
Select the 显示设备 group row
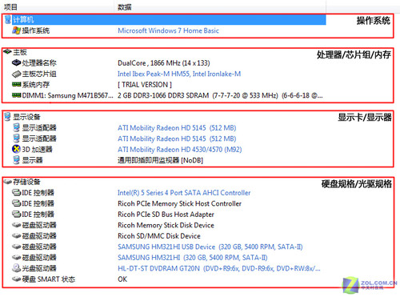(26, 117)
